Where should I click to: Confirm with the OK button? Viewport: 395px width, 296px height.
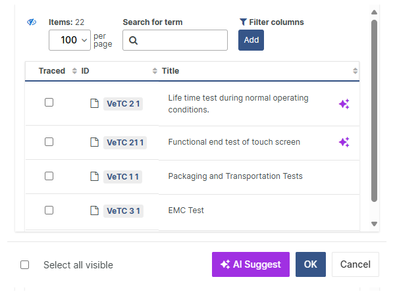click(x=311, y=264)
